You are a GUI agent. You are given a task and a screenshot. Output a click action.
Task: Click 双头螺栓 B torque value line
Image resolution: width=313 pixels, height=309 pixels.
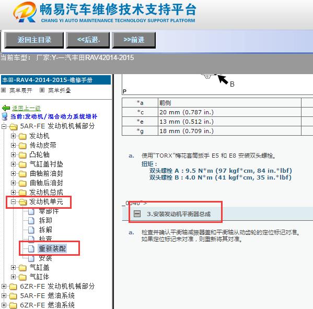[x=221, y=177]
